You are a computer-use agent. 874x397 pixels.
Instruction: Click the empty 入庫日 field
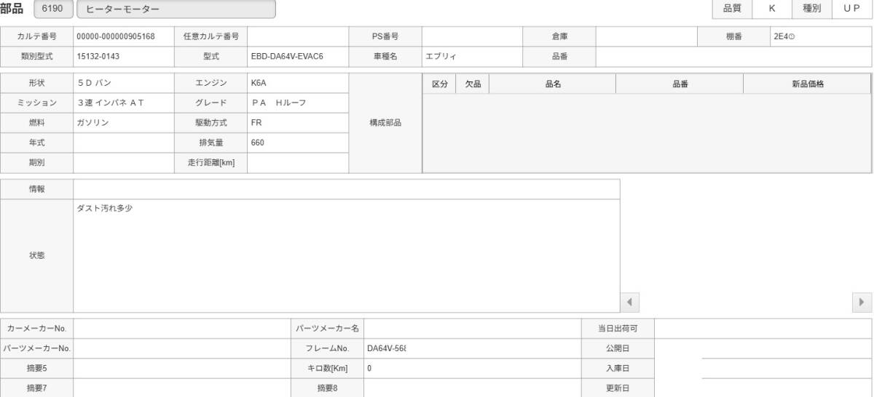coord(763,368)
